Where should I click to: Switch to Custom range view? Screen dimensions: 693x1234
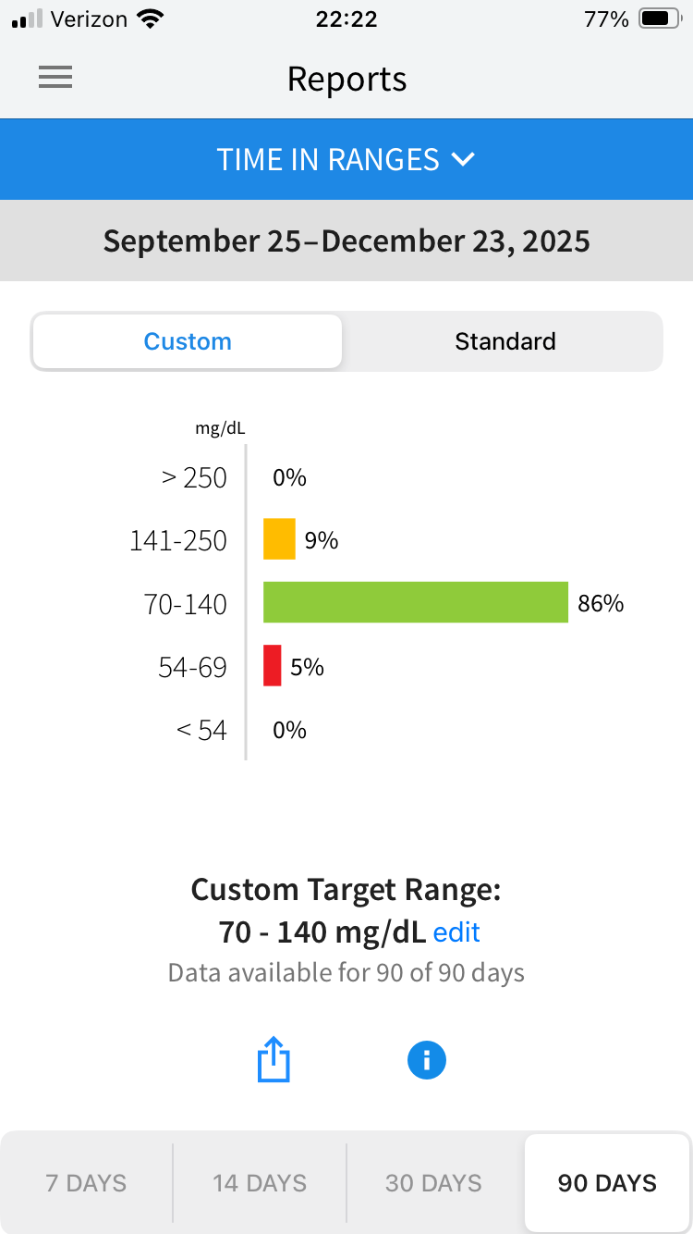tap(188, 341)
